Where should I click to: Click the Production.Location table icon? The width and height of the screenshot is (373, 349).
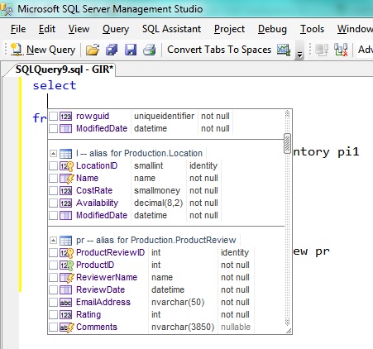coord(66,153)
